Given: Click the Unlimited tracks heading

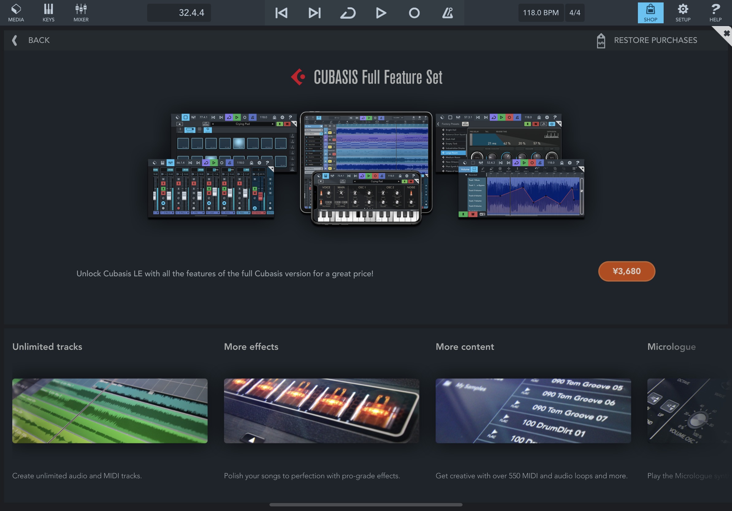Looking at the screenshot, I should coord(47,346).
